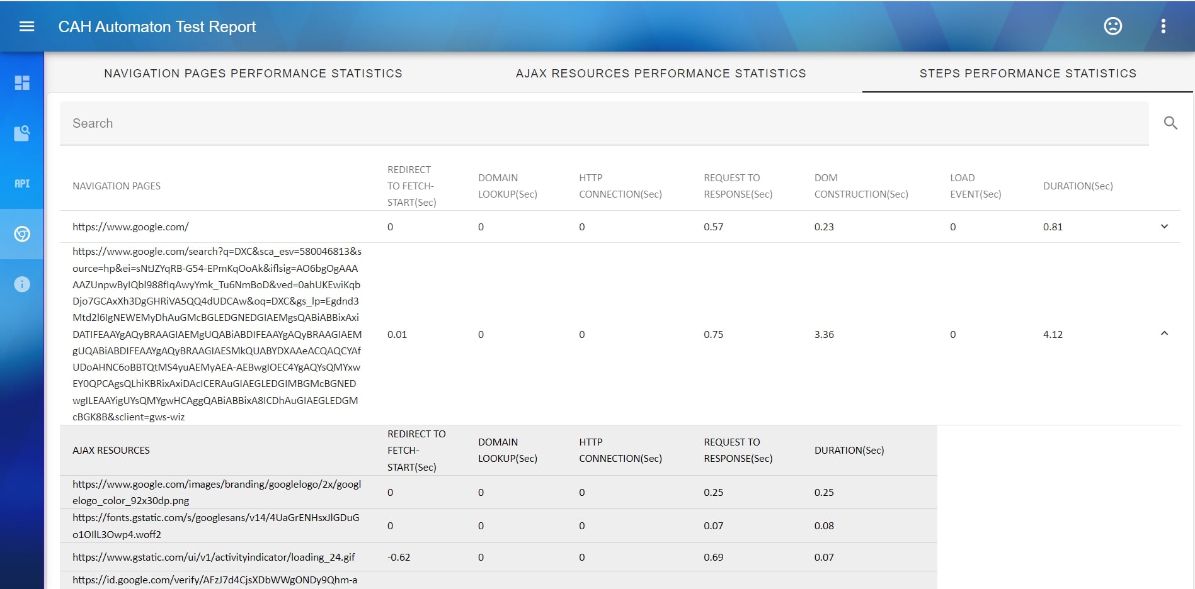Click the dashboard grid icon in sidebar
Image resolution: width=1195 pixels, height=589 pixels.
click(22, 82)
